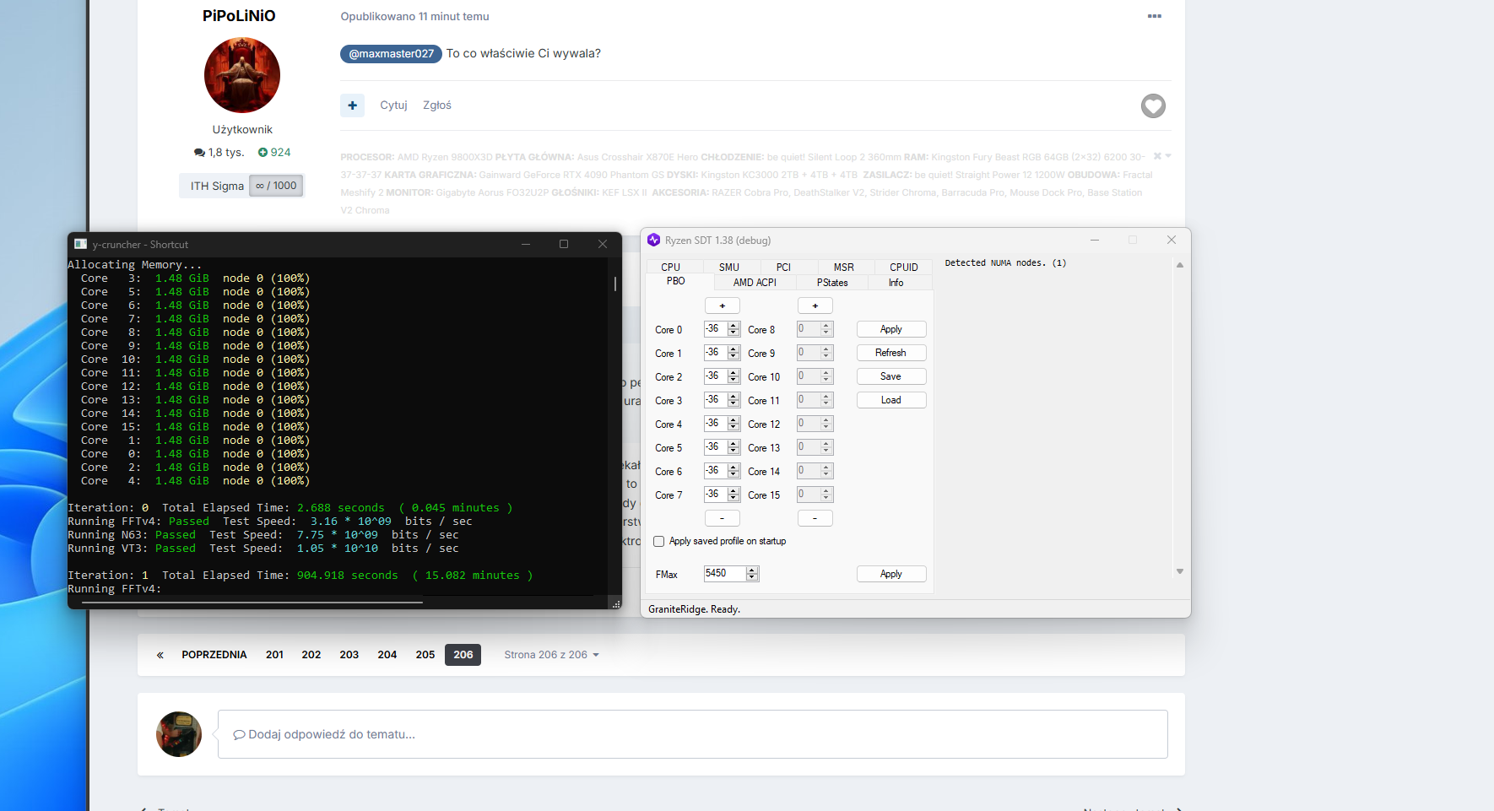
Task: Click PiPoLiNiO's user avatar
Action: [242, 75]
